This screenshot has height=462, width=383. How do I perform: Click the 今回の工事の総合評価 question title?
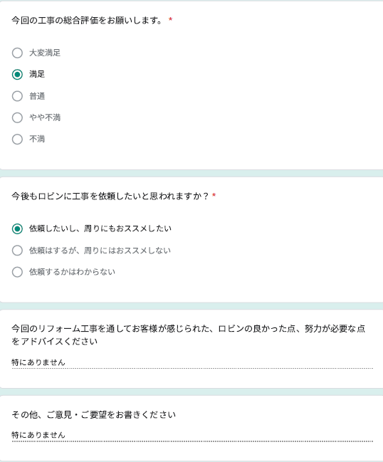click(x=87, y=21)
